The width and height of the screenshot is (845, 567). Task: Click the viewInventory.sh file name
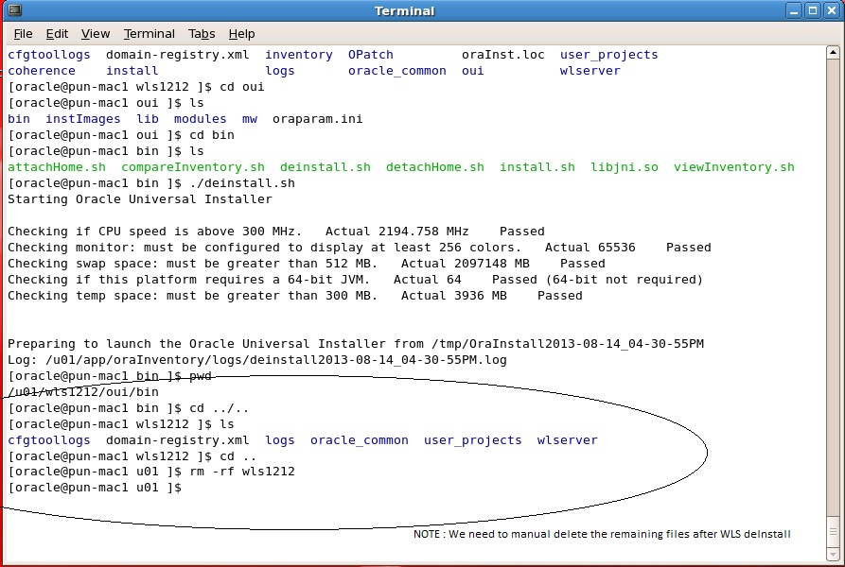(x=734, y=167)
